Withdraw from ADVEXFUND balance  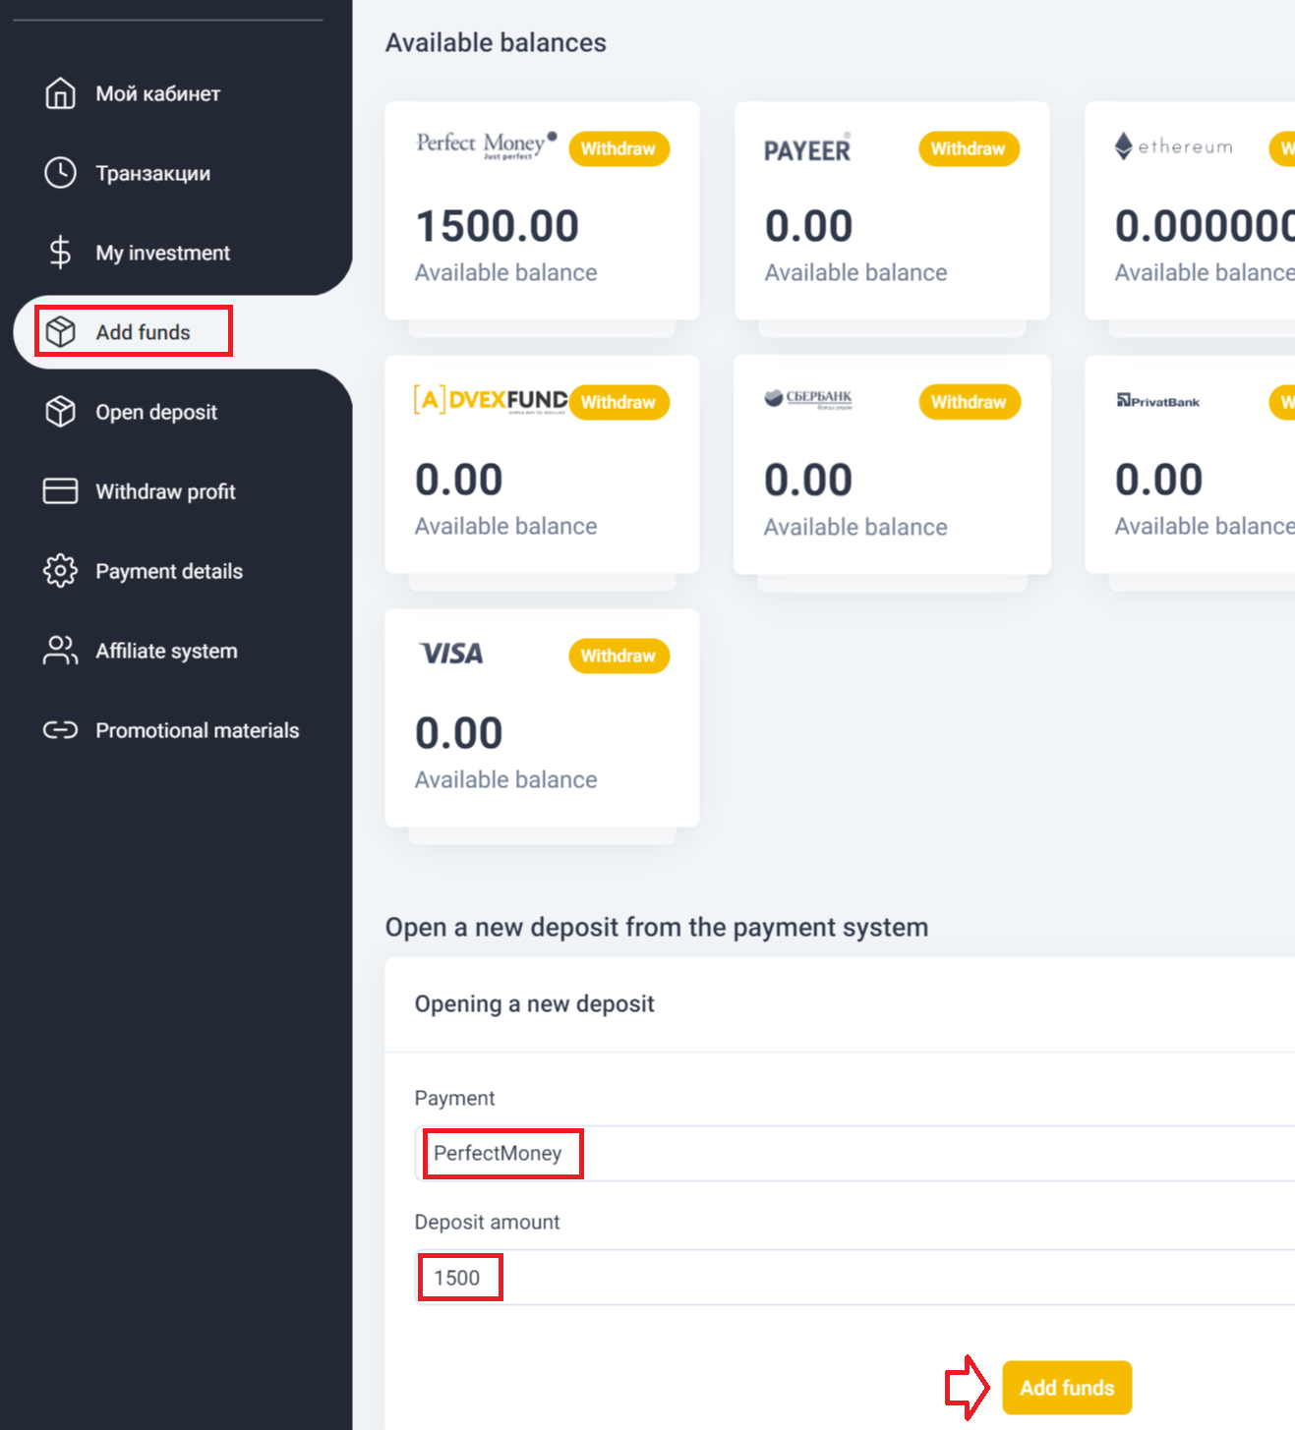coord(618,402)
